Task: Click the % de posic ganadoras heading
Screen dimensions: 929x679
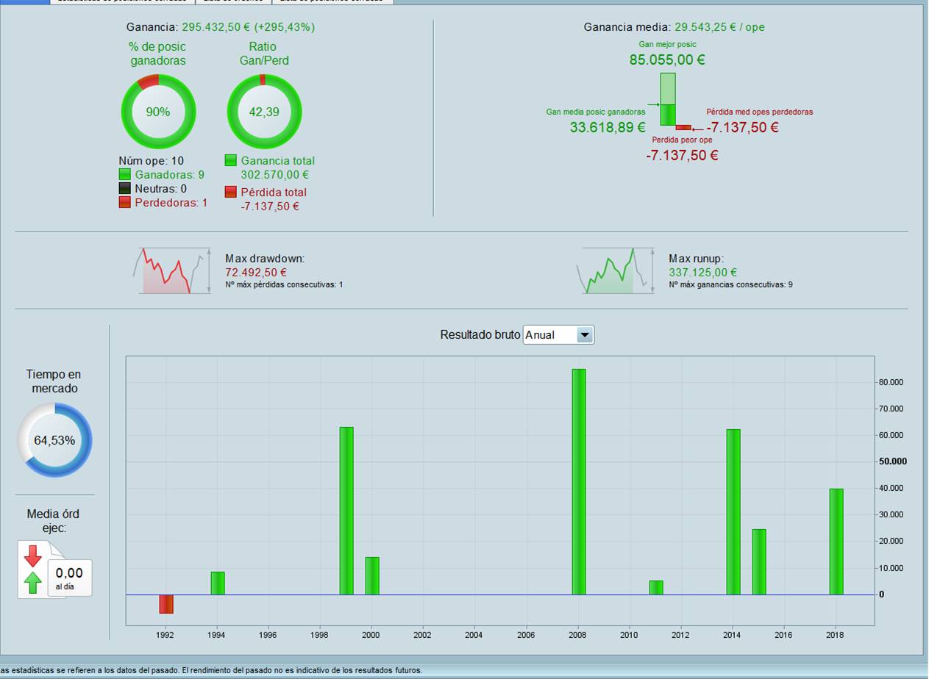Action: pos(158,54)
